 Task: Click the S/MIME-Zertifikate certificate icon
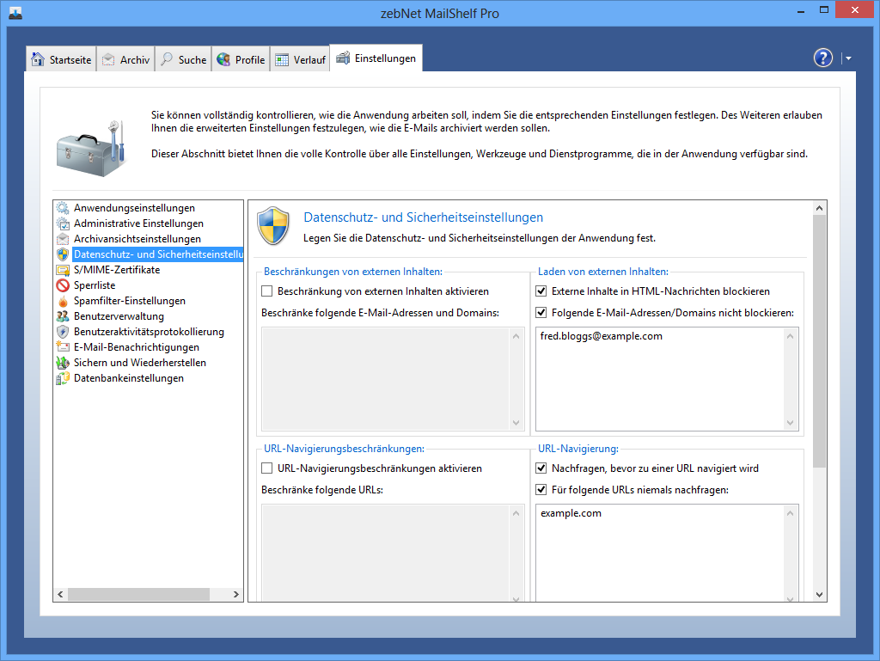pos(63,270)
